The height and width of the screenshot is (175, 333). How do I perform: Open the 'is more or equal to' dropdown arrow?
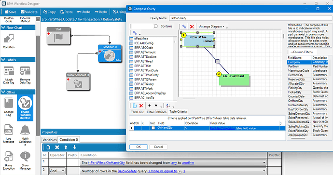[180, 172]
